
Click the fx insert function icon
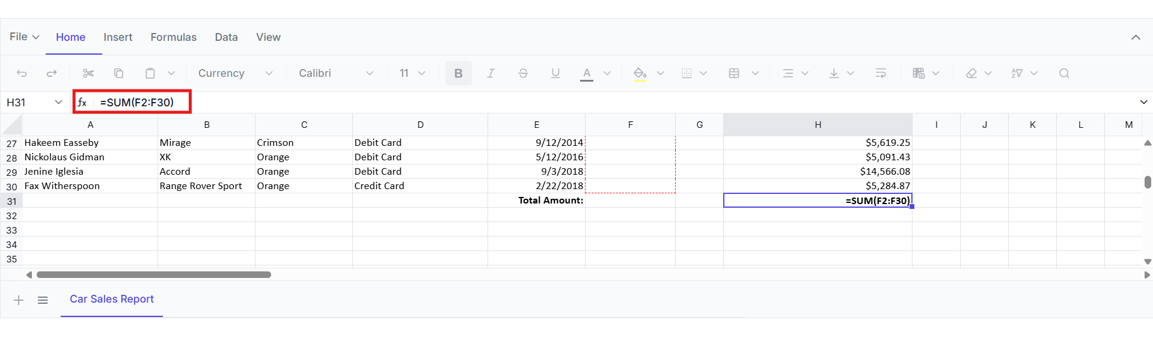(82, 103)
